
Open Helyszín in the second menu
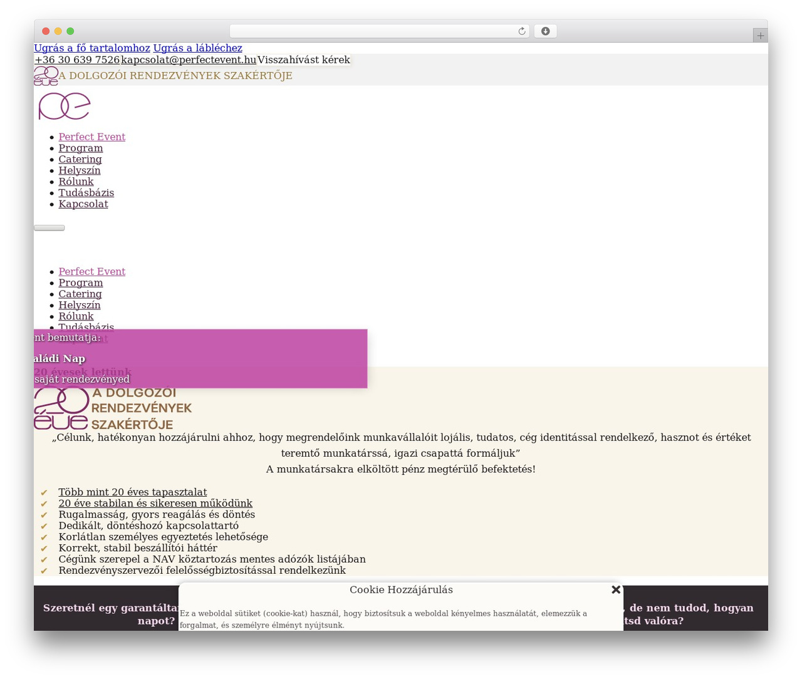(80, 305)
